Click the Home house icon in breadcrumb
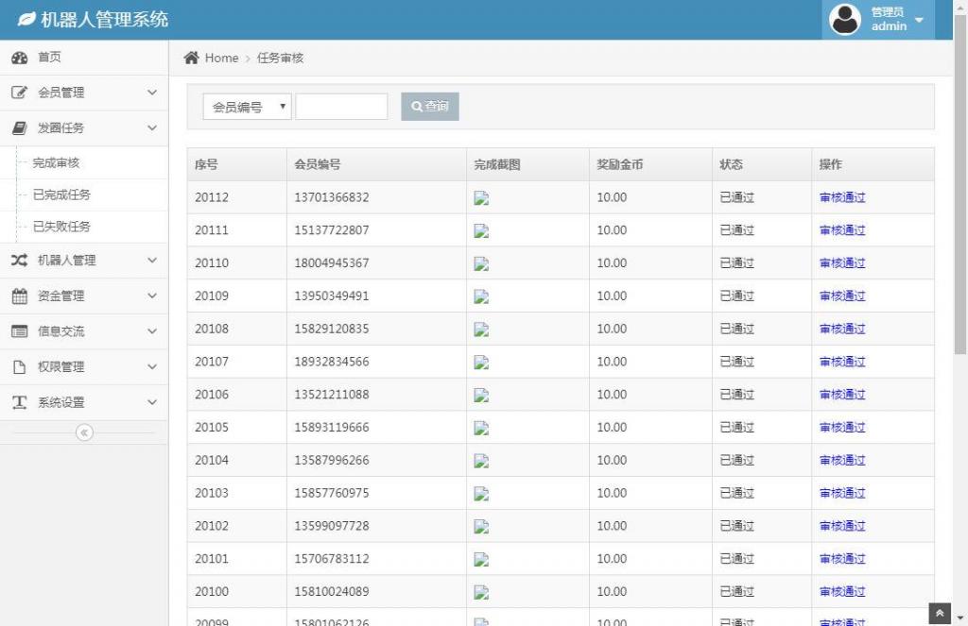 [189, 57]
